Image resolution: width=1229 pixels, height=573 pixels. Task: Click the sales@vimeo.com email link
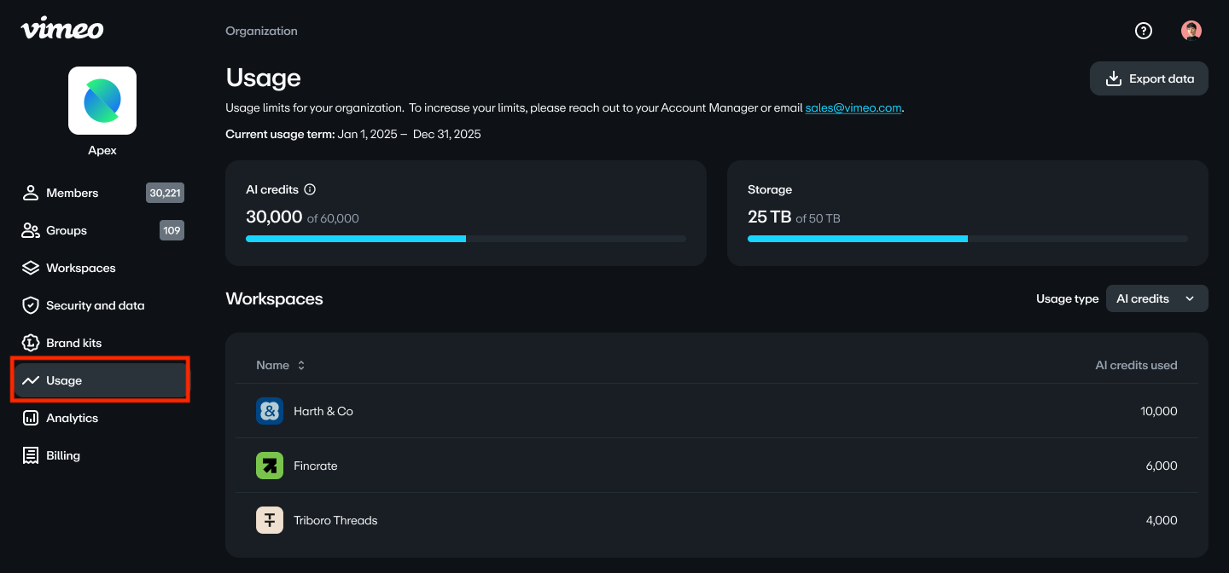point(853,108)
